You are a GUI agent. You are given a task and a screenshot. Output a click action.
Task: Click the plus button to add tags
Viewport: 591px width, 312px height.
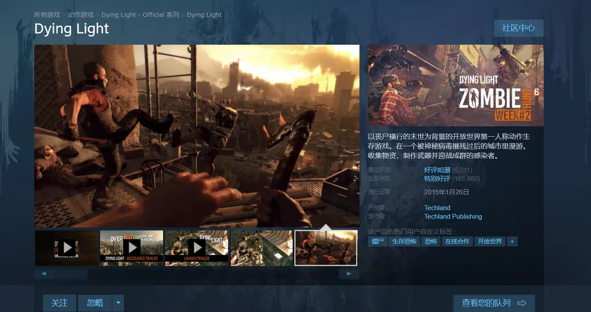pyautogui.click(x=512, y=241)
